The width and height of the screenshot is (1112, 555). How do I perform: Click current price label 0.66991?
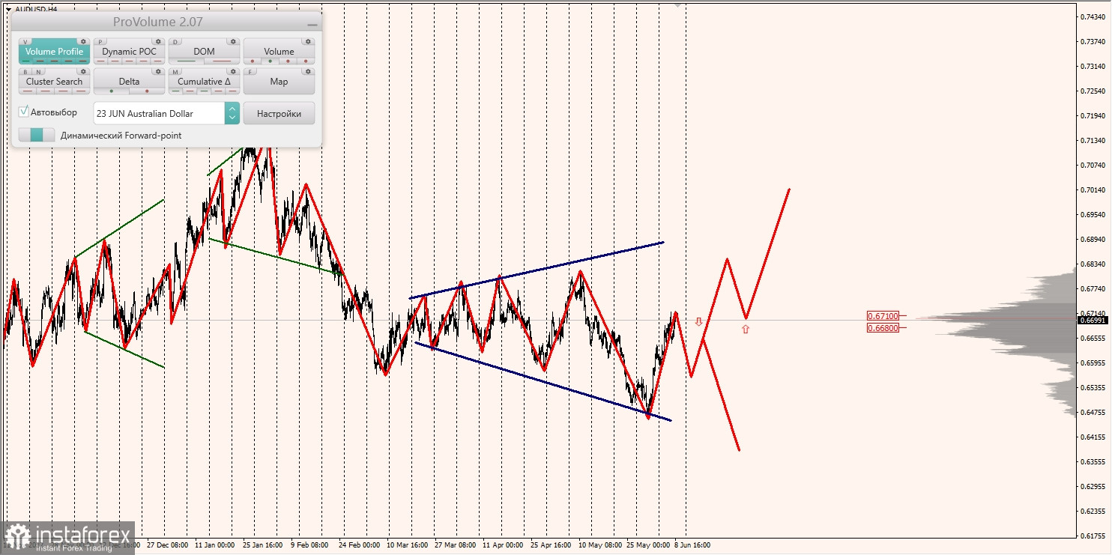coord(1093,320)
